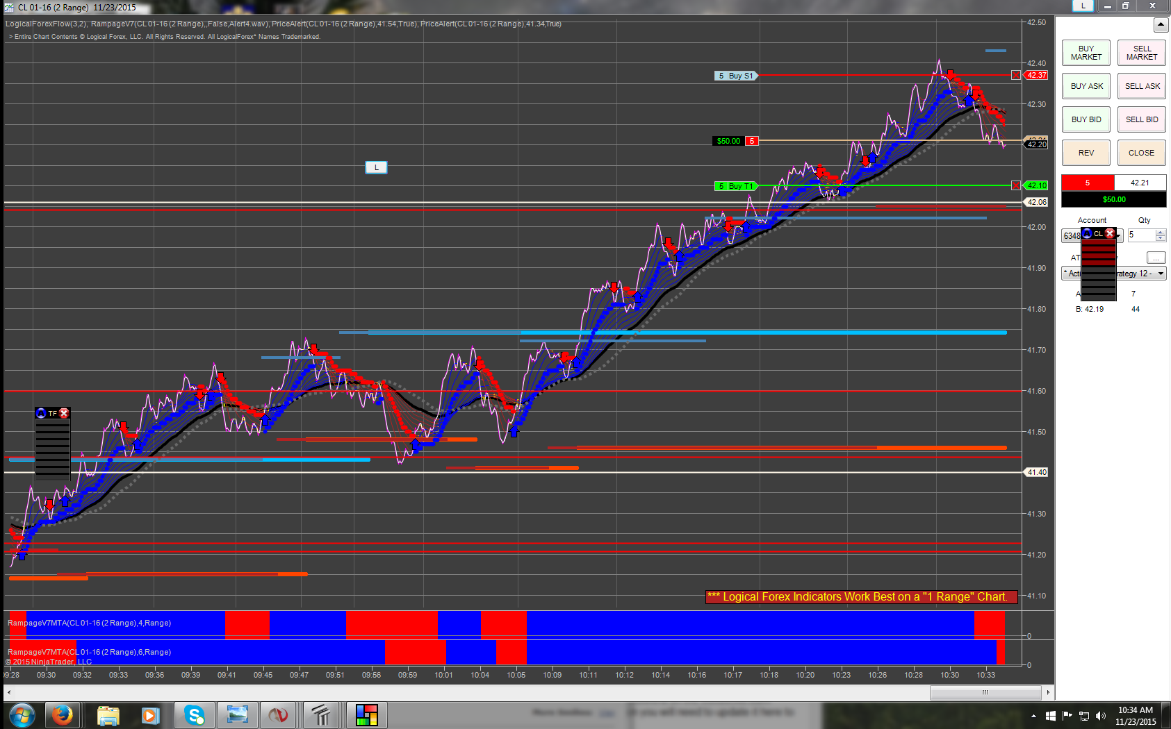Click the red position size cell showing 5
1171x729 pixels.
tap(1088, 183)
